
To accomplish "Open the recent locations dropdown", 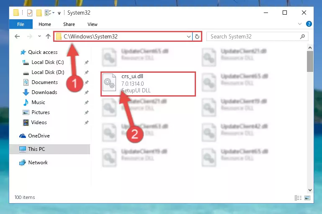I will pyautogui.click(x=39, y=36).
